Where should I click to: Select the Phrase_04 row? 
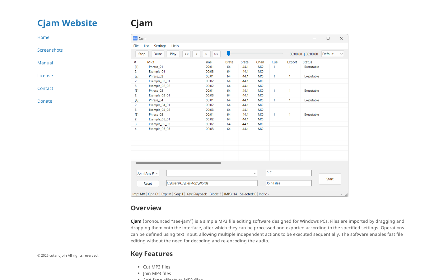[x=240, y=100]
